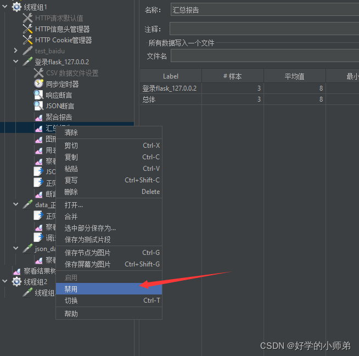Select the 响应断言 tree item
Viewport: 359px width, 356px height.
click(x=59, y=95)
